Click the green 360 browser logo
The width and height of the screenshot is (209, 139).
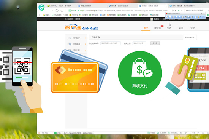point(41,7)
